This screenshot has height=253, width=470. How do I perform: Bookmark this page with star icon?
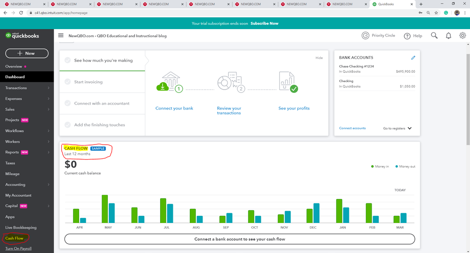coord(437,13)
